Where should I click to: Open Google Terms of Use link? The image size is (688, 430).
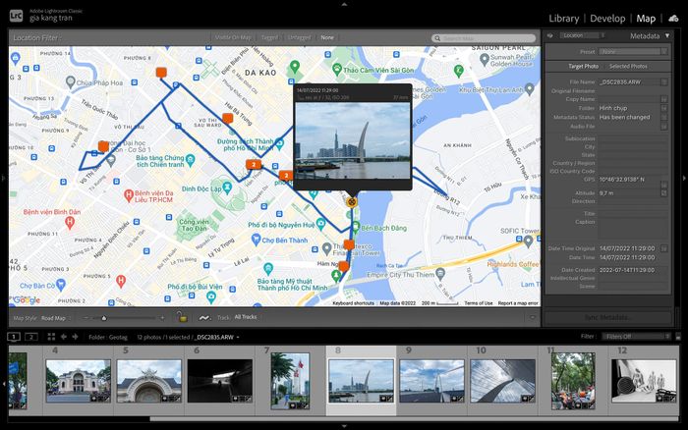point(479,303)
